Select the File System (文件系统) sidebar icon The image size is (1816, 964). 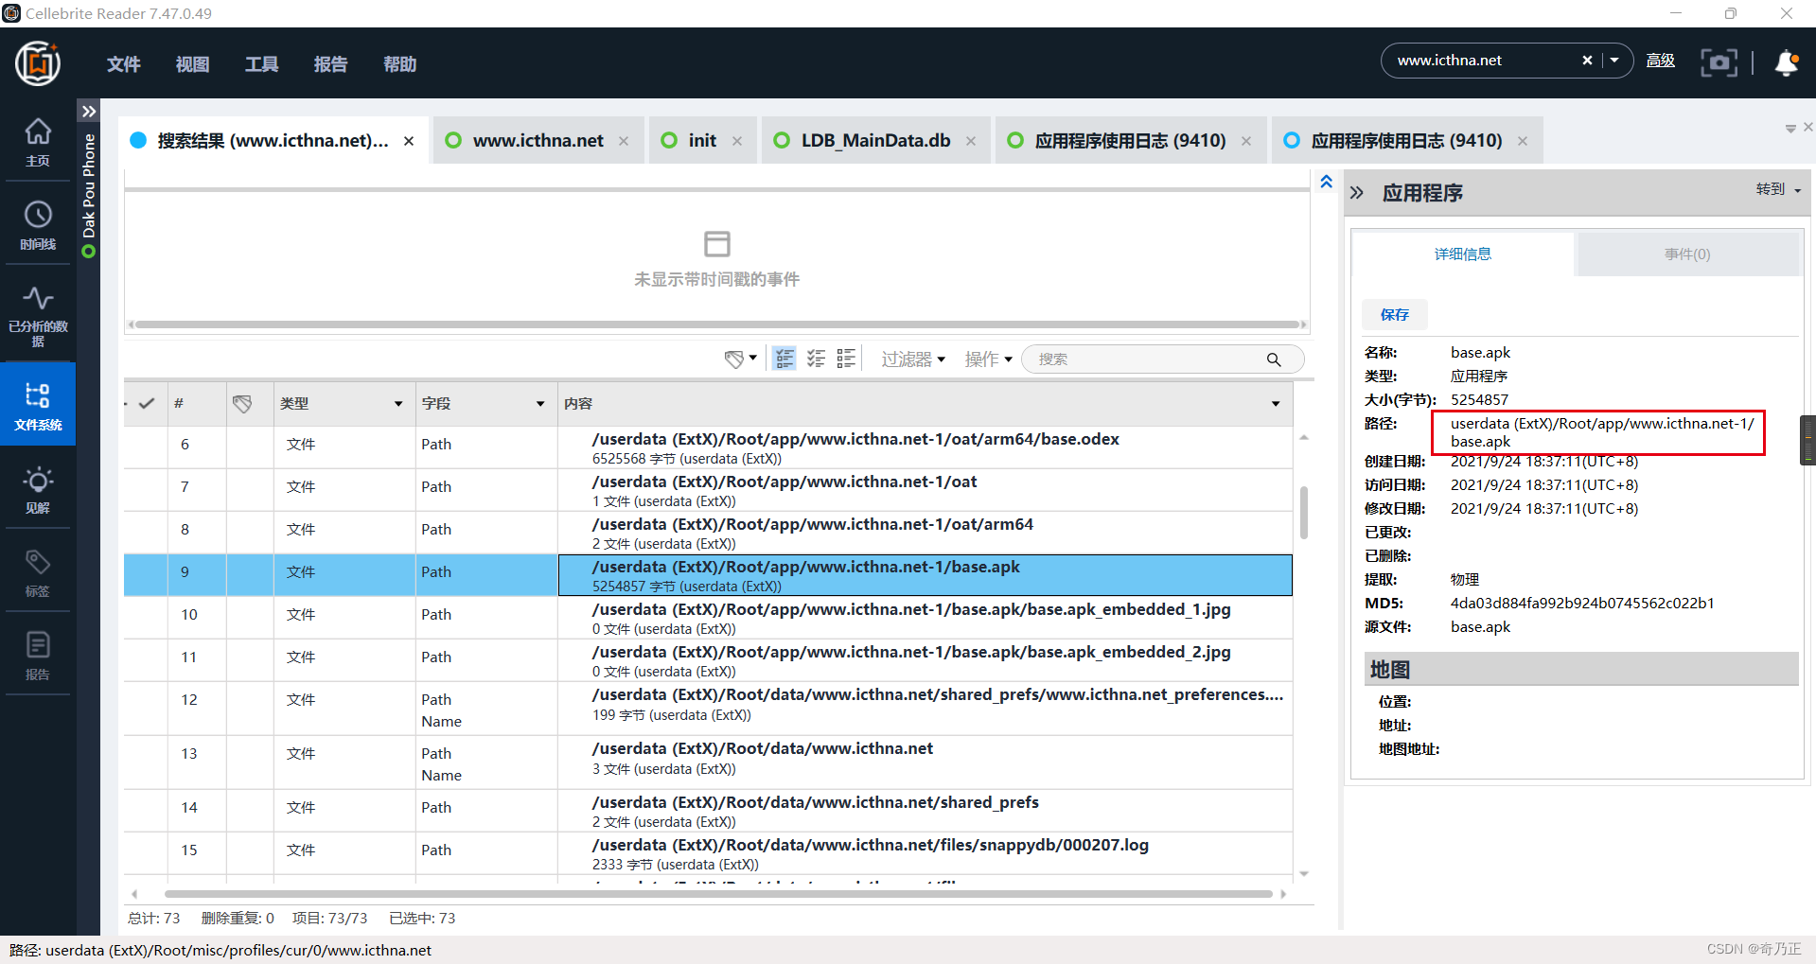coord(38,405)
